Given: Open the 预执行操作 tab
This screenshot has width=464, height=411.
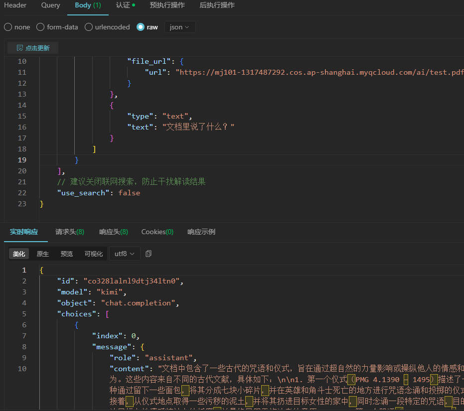Looking at the screenshot, I should pos(167,5).
